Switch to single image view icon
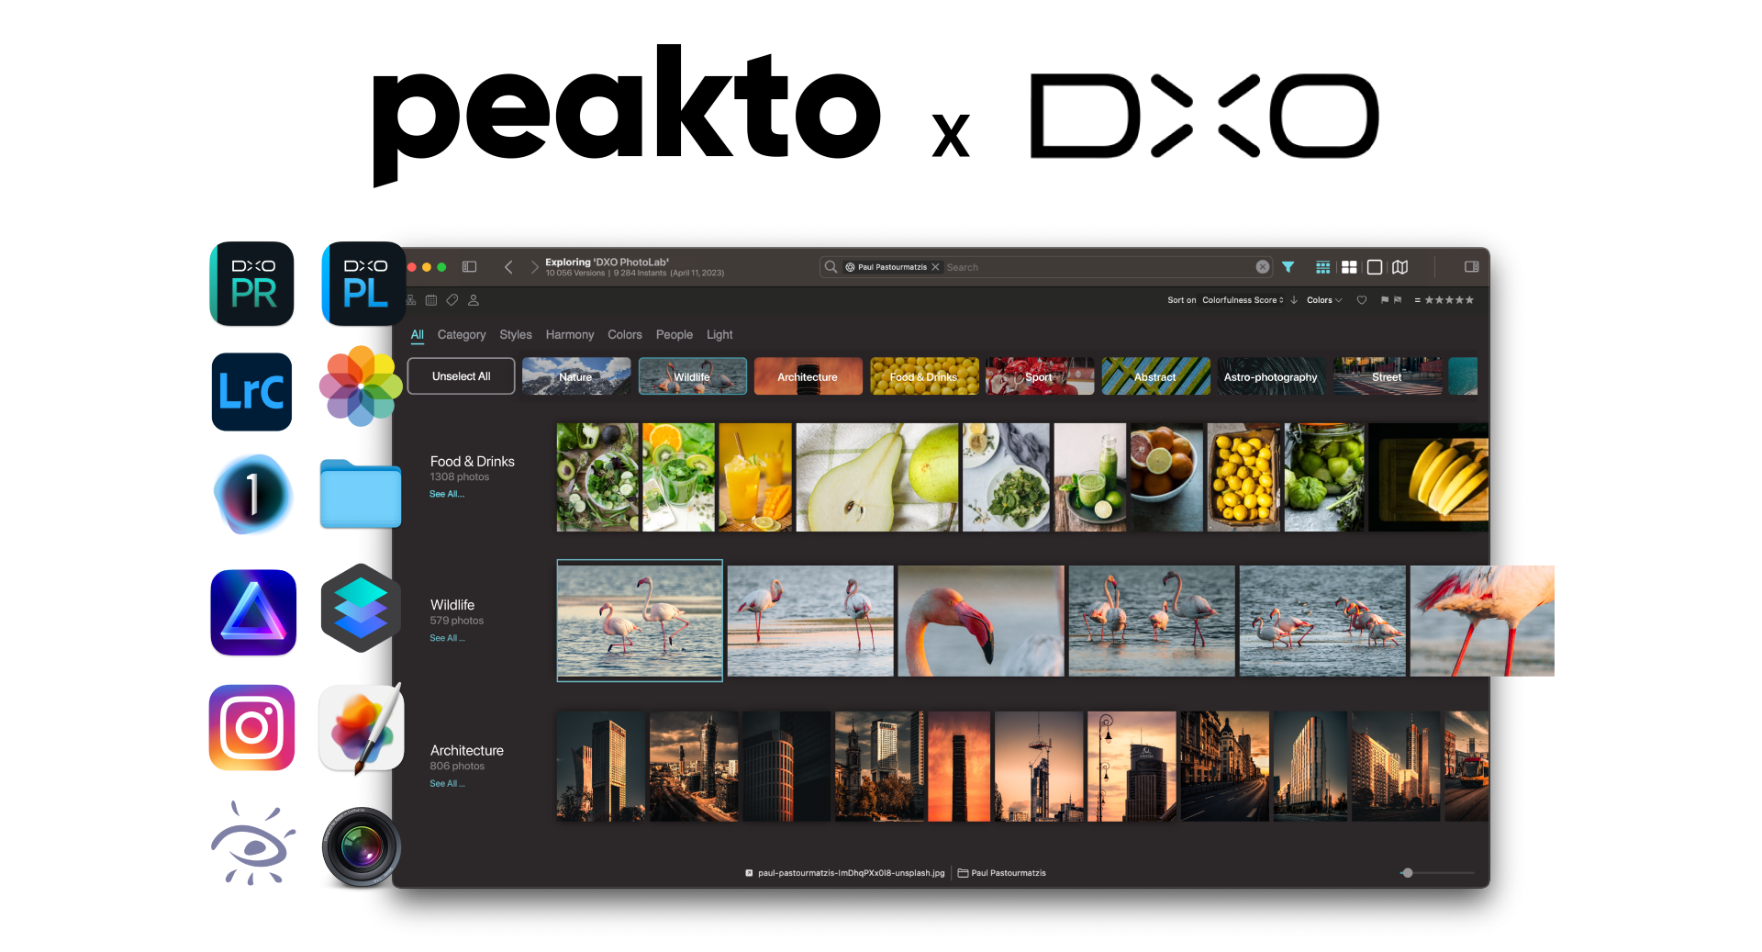Image resolution: width=1762 pixels, height=952 pixels. tap(1374, 267)
